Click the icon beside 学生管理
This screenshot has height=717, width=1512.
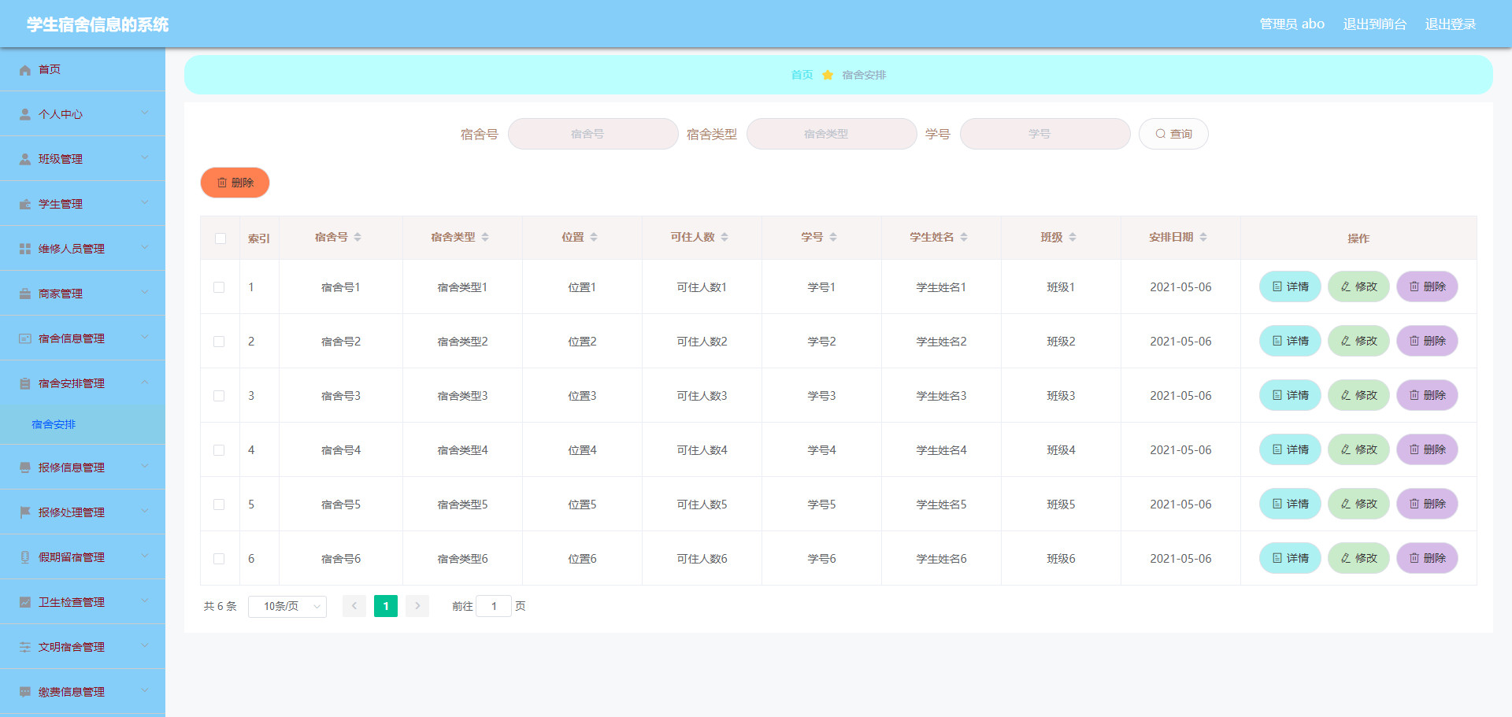(x=25, y=204)
